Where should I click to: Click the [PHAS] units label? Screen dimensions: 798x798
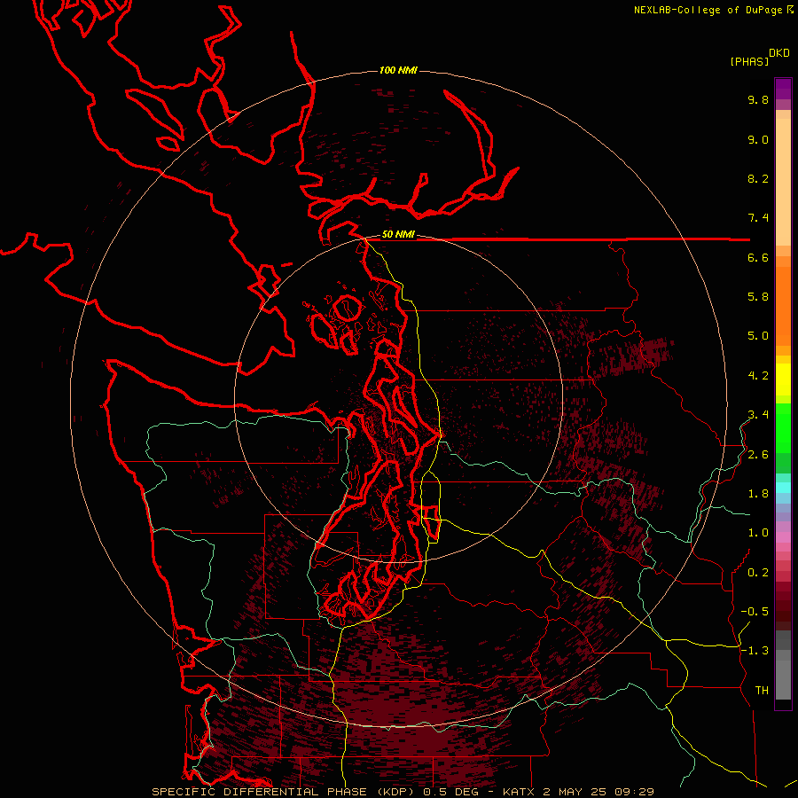749,61
